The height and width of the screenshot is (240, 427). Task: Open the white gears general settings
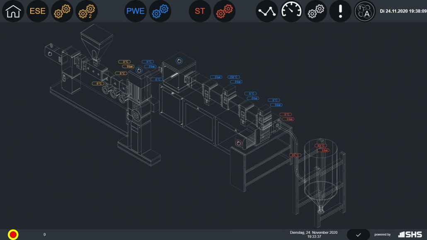click(316, 11)
